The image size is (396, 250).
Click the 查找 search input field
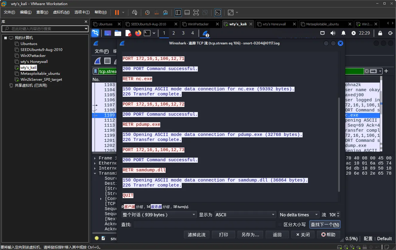205,224
